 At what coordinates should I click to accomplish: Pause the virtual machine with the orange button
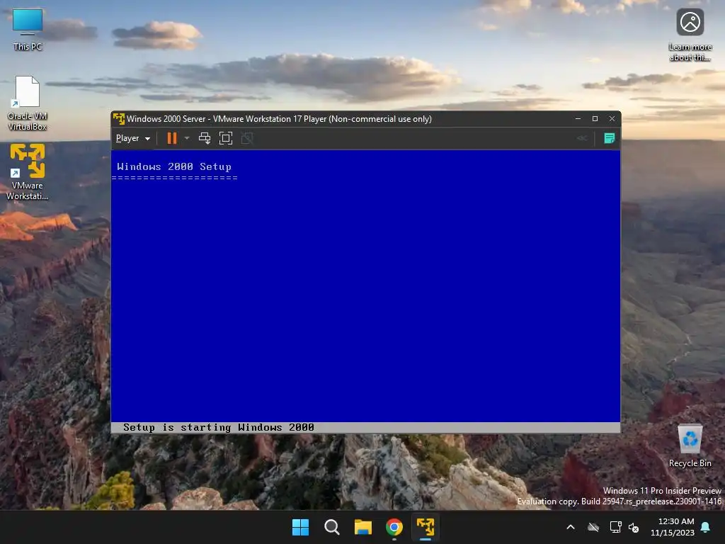coord(171,138)
